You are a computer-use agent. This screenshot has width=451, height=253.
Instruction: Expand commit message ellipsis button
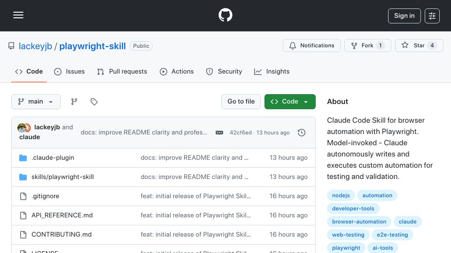(219, 133)
